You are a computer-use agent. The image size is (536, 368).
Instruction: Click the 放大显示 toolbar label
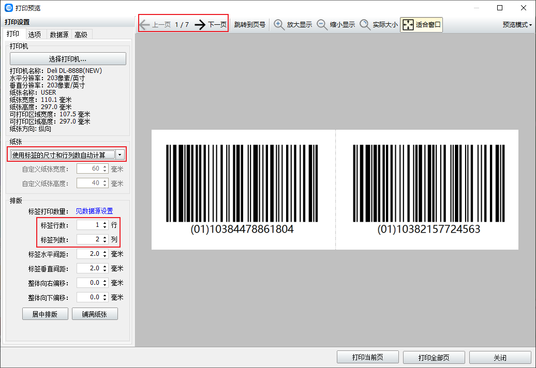pyautogui.click(x=300, y=25)
